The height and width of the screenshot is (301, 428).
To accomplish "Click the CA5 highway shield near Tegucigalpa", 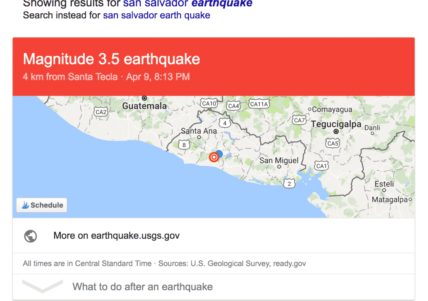I will 333,143.
